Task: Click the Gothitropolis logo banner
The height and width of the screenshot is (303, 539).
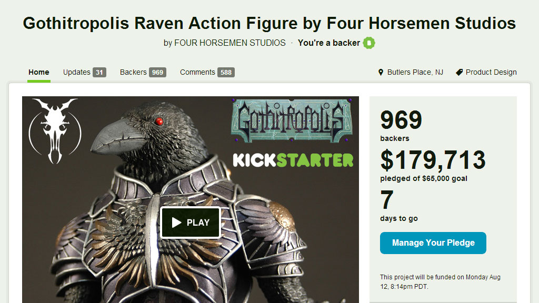Action: 292,120
